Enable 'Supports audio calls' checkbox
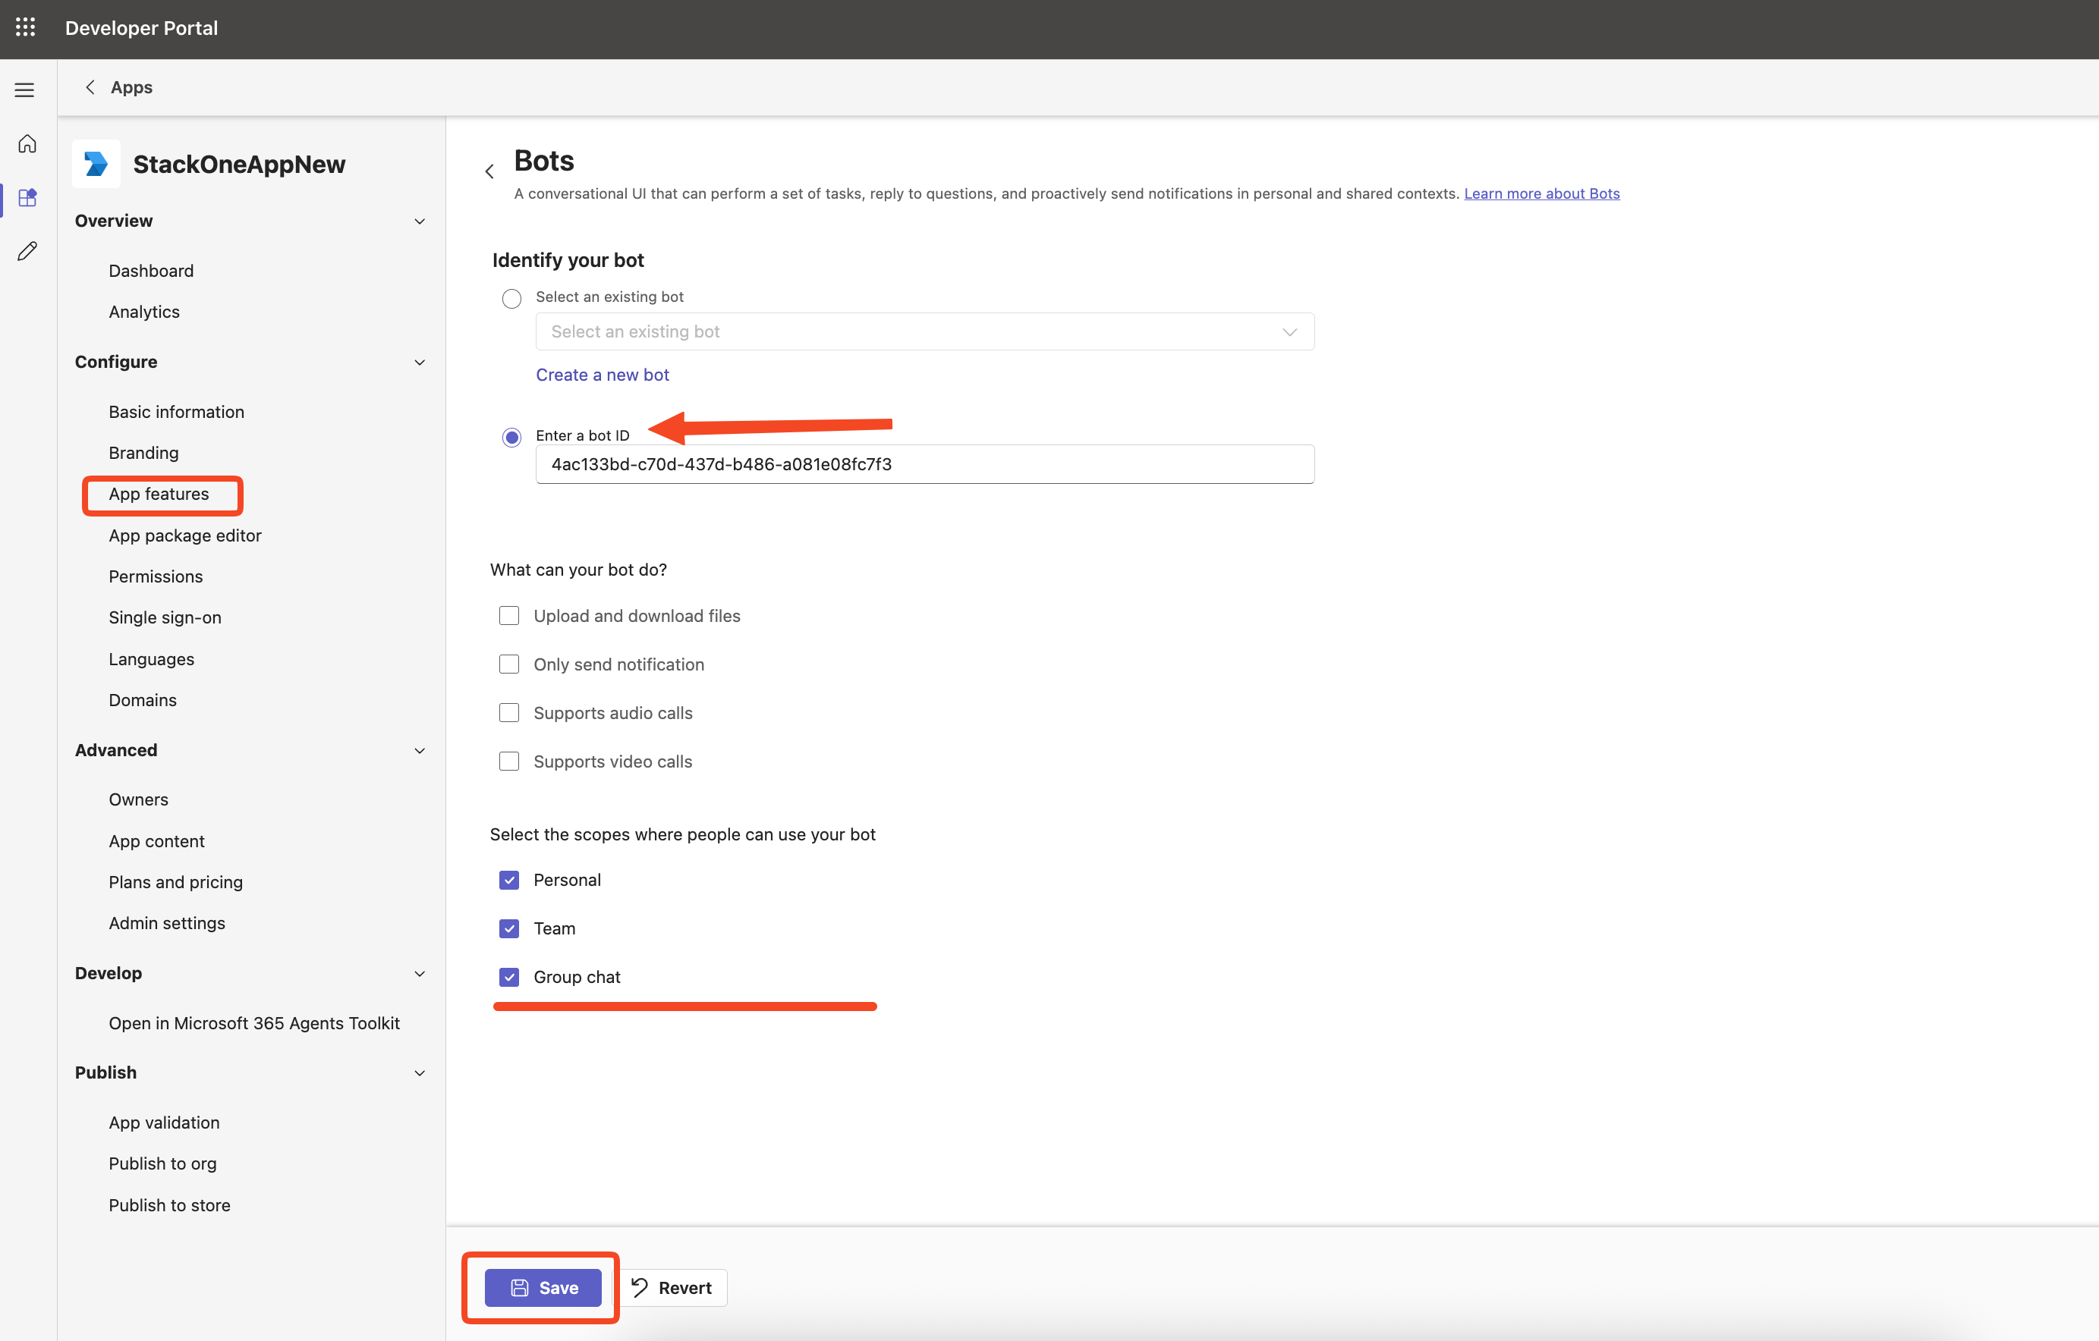This screenshot has height=1341, width=2099. [x=509, y=713]
